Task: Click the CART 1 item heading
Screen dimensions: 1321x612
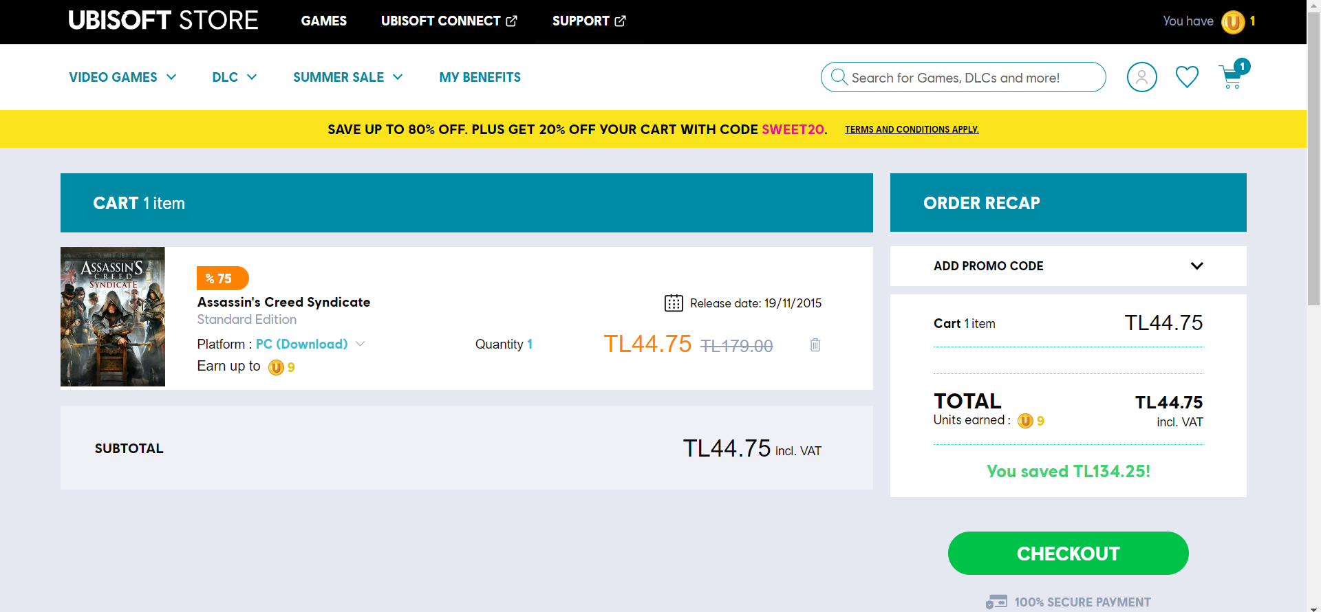Action: click(139, 203)
